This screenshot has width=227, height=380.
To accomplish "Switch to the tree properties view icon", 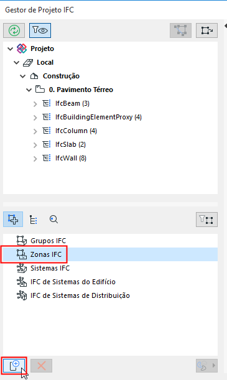I will [33, 220].
